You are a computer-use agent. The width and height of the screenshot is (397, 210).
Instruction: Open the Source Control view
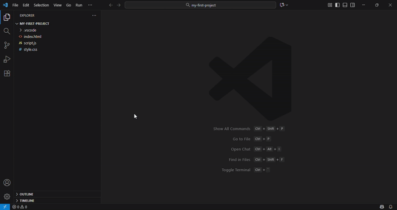(7, 45)
